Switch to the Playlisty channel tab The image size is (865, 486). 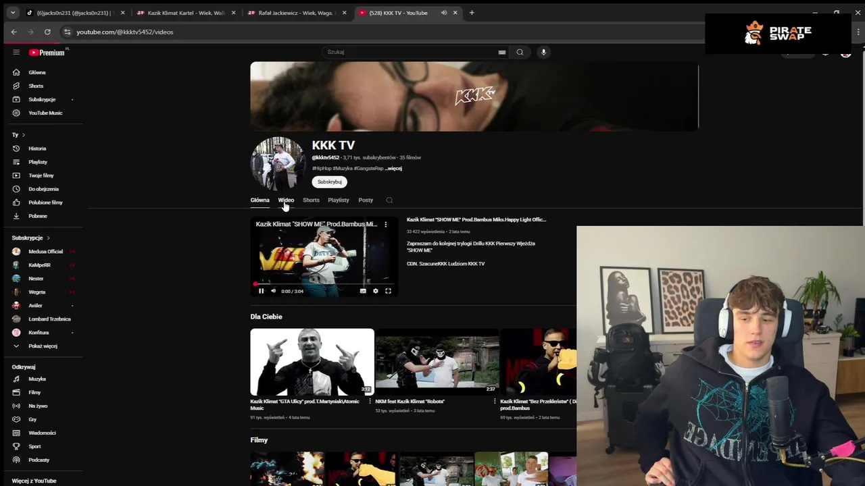pyautogui.click(x=339, y=200)
